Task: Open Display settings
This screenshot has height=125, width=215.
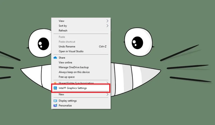Action: [x=81, y=101]
